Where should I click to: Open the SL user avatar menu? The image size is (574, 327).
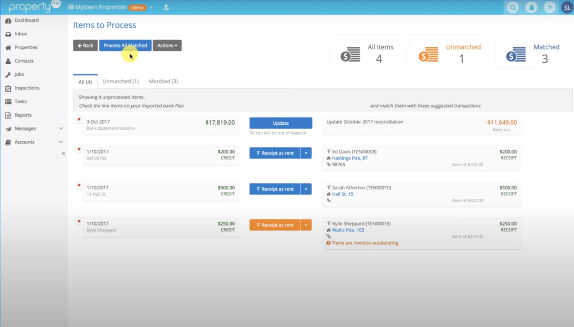(x=567, y=7)
